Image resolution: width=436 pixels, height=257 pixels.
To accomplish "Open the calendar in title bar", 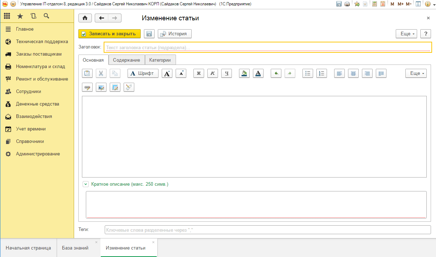I will point(383,4).
